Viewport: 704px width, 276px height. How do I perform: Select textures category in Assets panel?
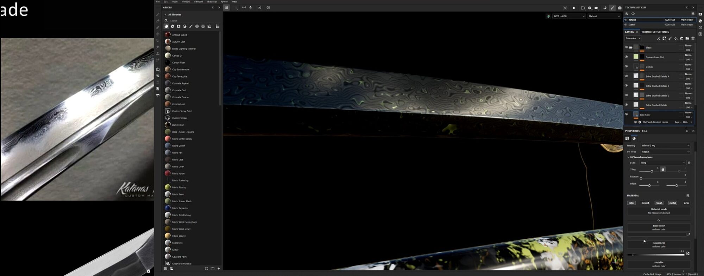[203, 26]
